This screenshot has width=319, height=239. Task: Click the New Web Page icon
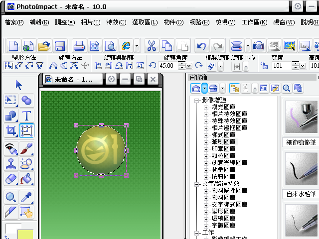click(28, 46)
